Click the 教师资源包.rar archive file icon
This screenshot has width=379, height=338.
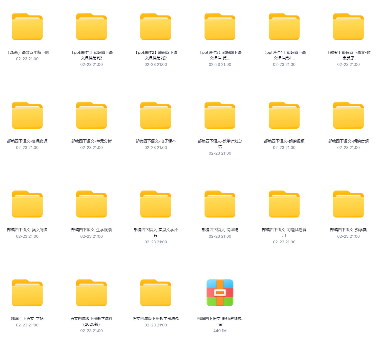[220, 293]
